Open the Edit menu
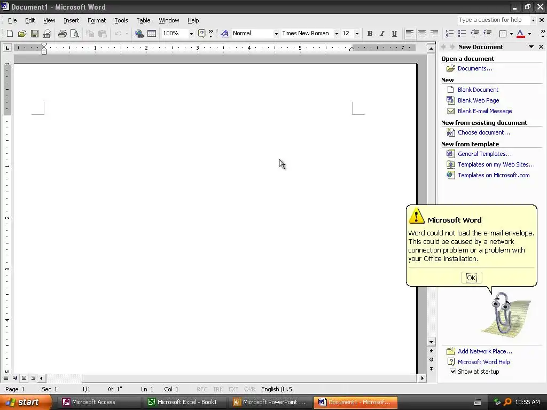Viewport: 547px width, 410px height. pos(30,20)
